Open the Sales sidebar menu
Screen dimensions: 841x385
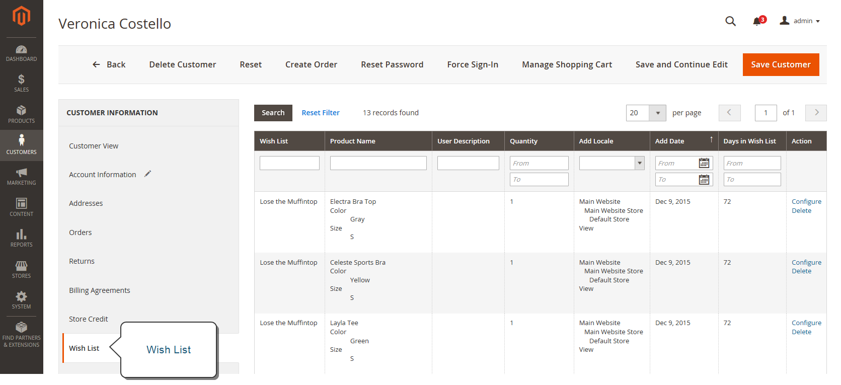(x=21, y=84)
